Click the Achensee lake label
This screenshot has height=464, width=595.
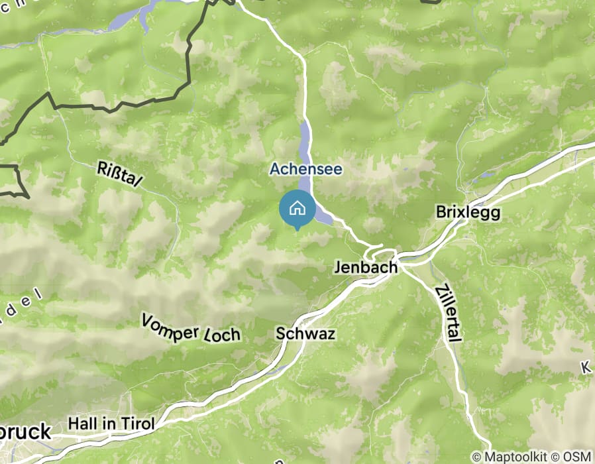click(306, 169)
